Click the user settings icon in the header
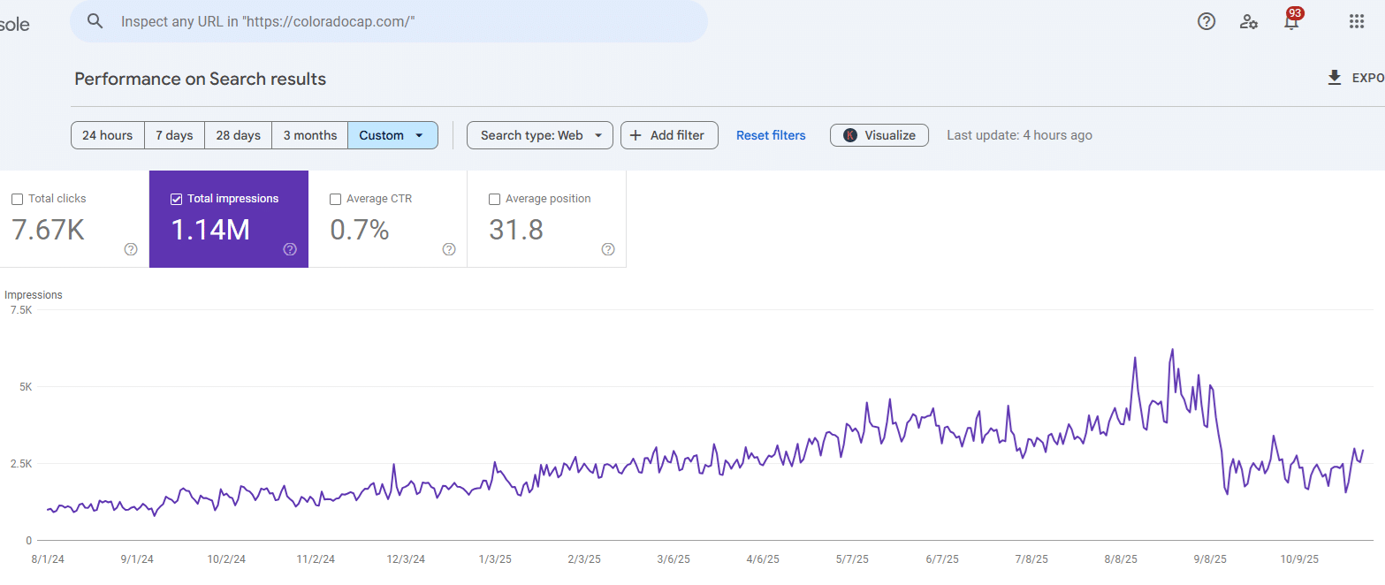1385x585 pixels. coord(1248,21)
